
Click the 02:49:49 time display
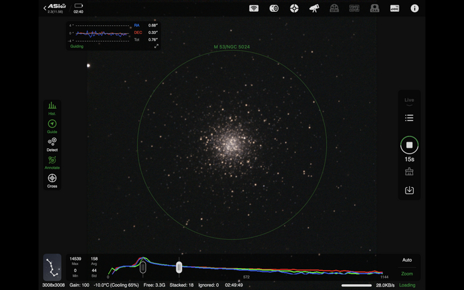[x=234, y=285]
